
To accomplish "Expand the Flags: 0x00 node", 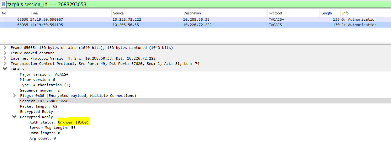I will [x=14, y=96].
